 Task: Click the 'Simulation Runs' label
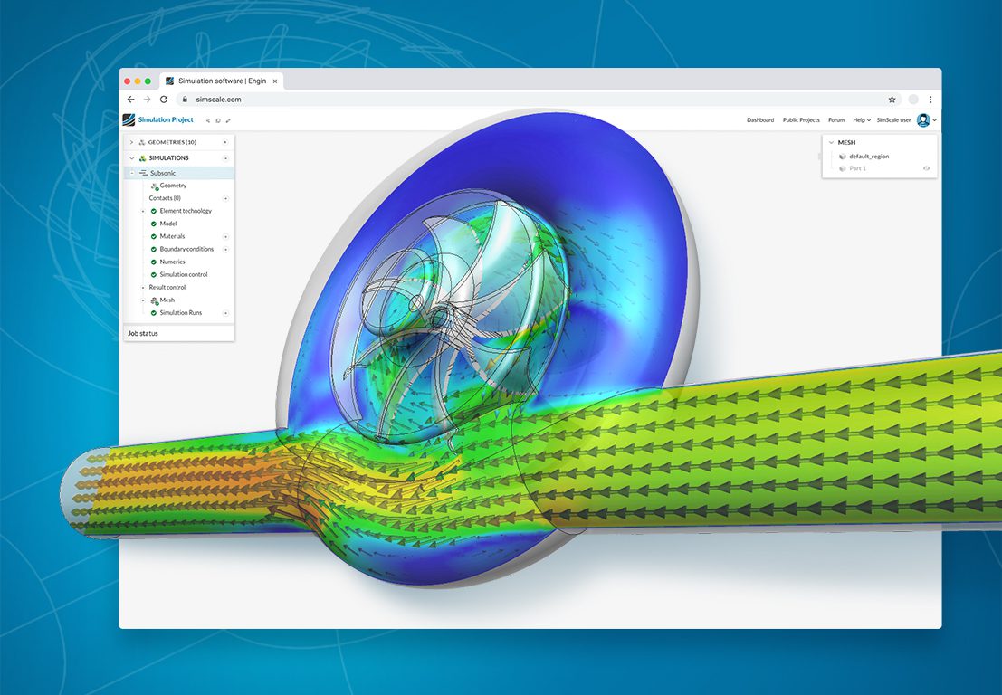click(x=181, y=313)
